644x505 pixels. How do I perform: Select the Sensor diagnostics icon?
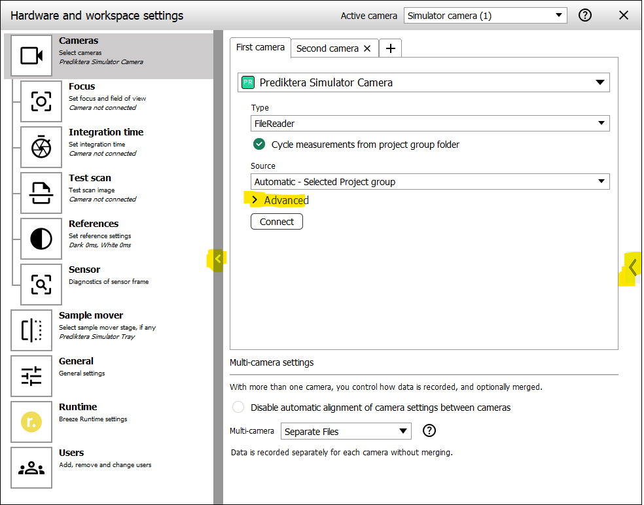click(x=41, y=285)
